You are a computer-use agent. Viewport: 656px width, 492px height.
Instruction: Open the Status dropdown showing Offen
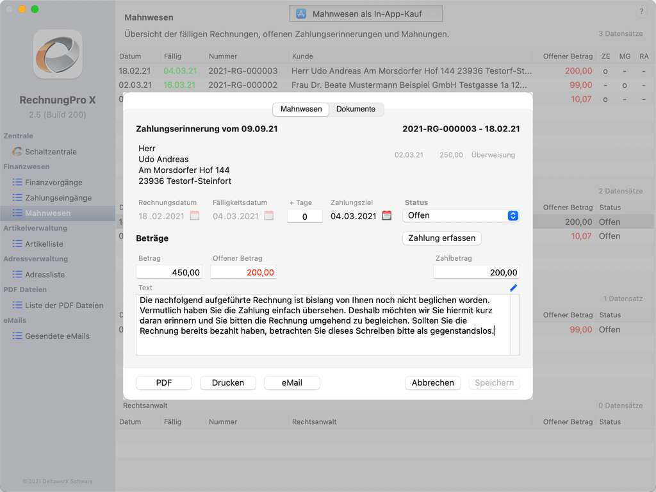[460, 216]
